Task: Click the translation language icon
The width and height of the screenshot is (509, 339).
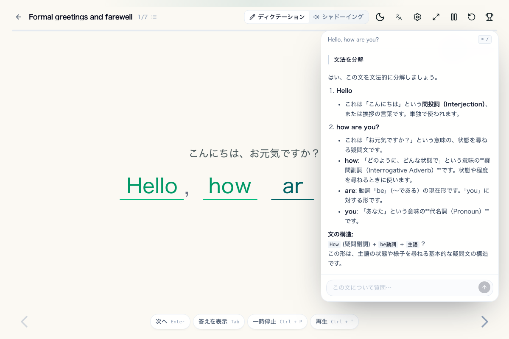Action: click(399, 17)
